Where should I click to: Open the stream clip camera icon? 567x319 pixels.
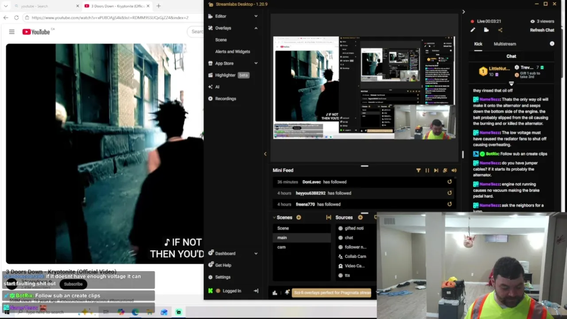coord(486,30)
